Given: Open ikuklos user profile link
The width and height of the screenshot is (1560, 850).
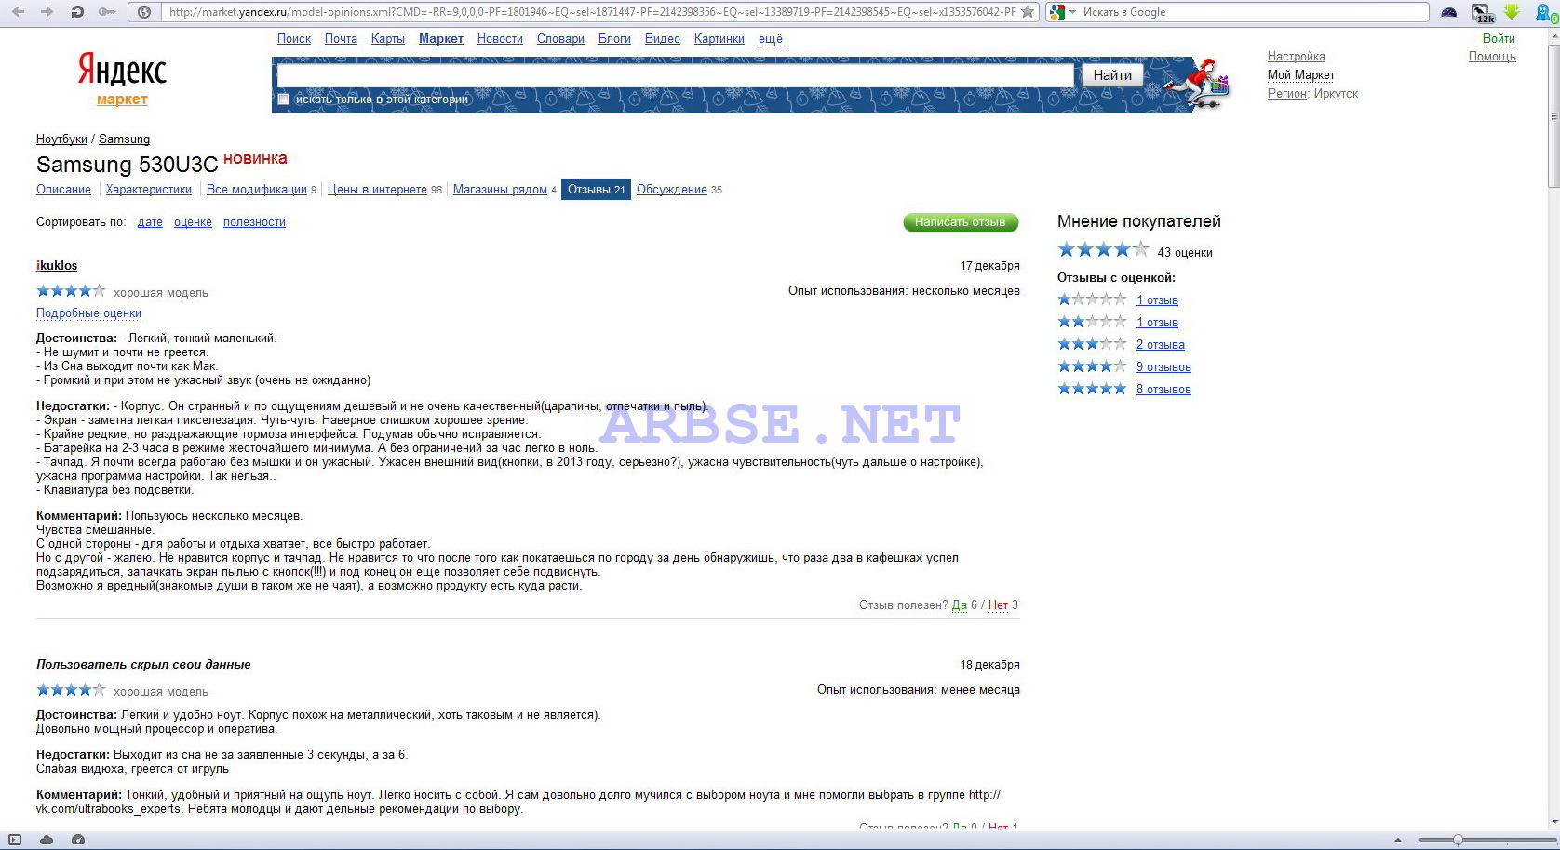Looking at the screenshot, I should 57,266.
